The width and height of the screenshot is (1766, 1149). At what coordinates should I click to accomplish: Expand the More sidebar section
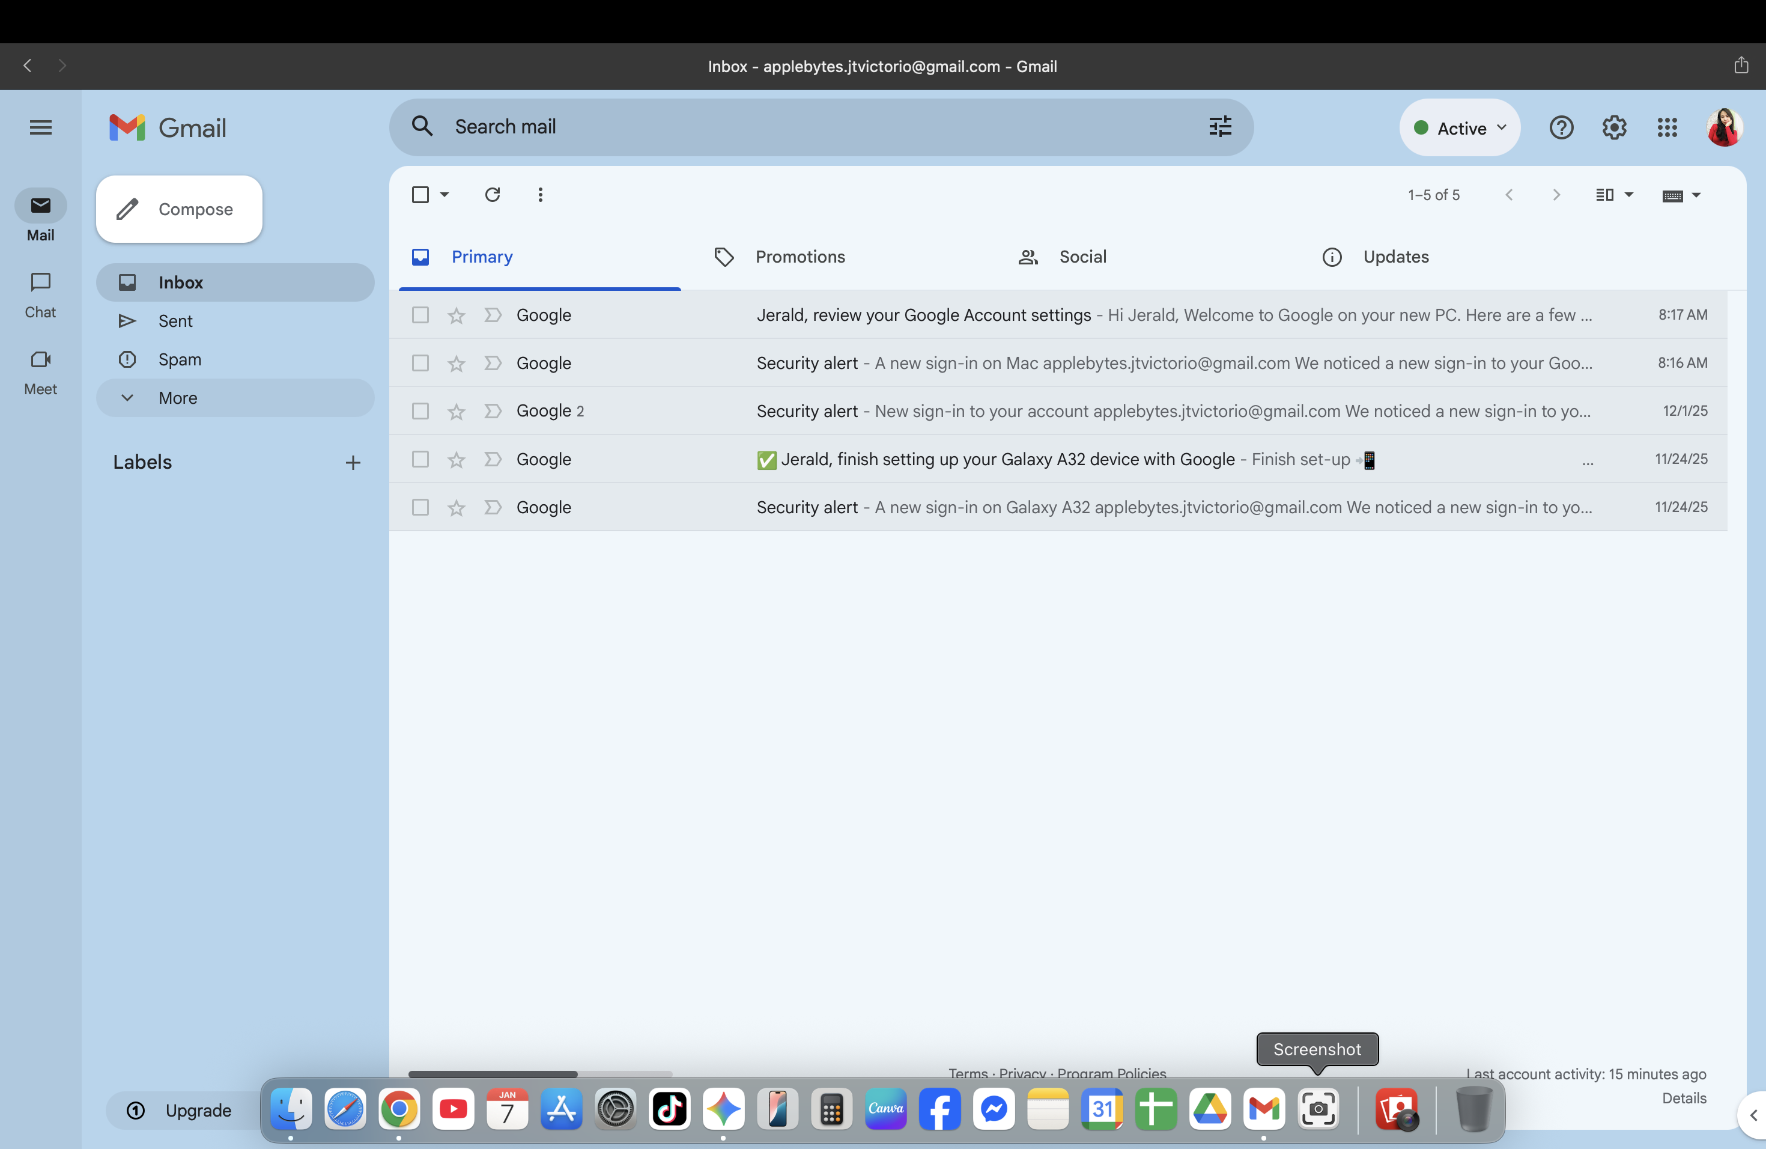[x=178, y=398]
